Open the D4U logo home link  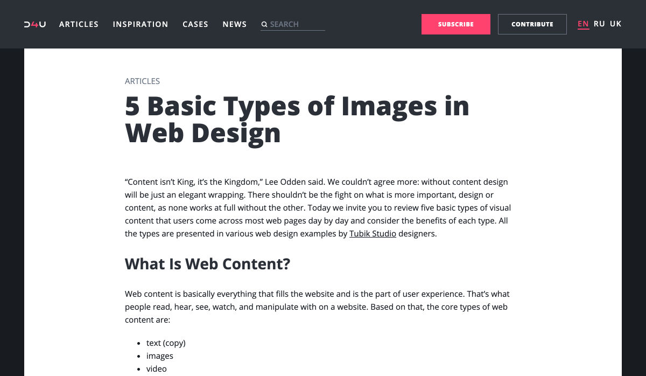(35, 24)
